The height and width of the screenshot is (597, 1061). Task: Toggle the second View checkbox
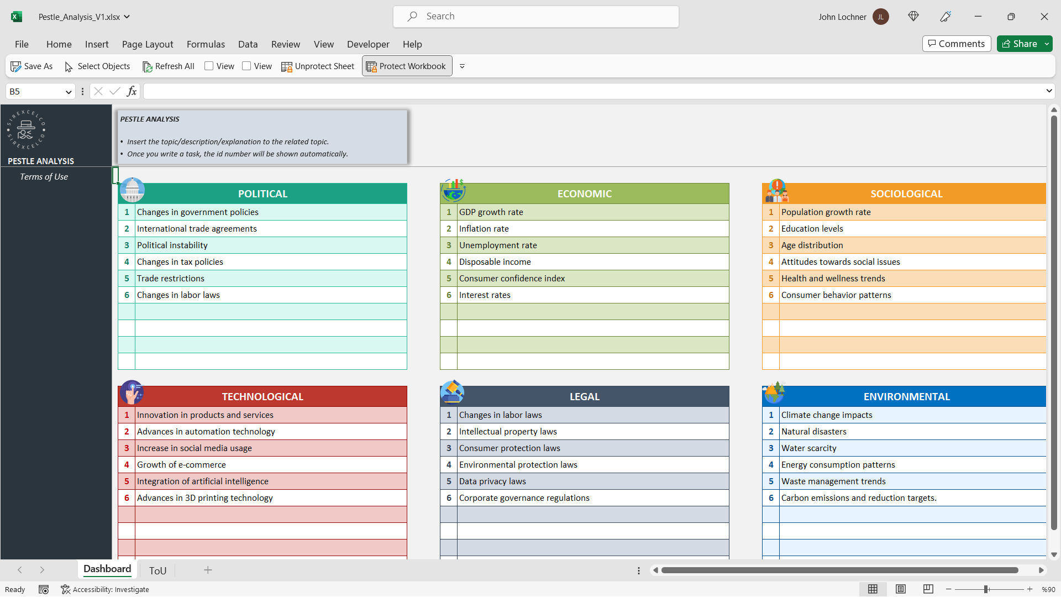(x=246, y=66)
